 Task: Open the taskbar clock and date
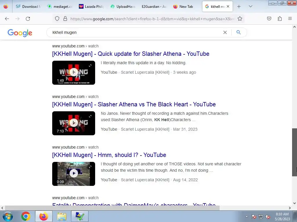tap(282, 217)
